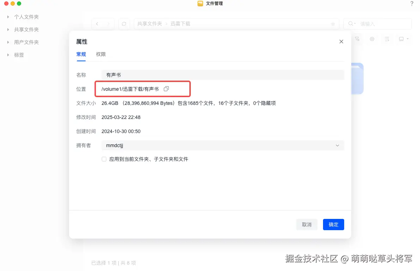420x271 pixels.
Task: Click the favorite star in the address bar
Action: click(333, 24)
